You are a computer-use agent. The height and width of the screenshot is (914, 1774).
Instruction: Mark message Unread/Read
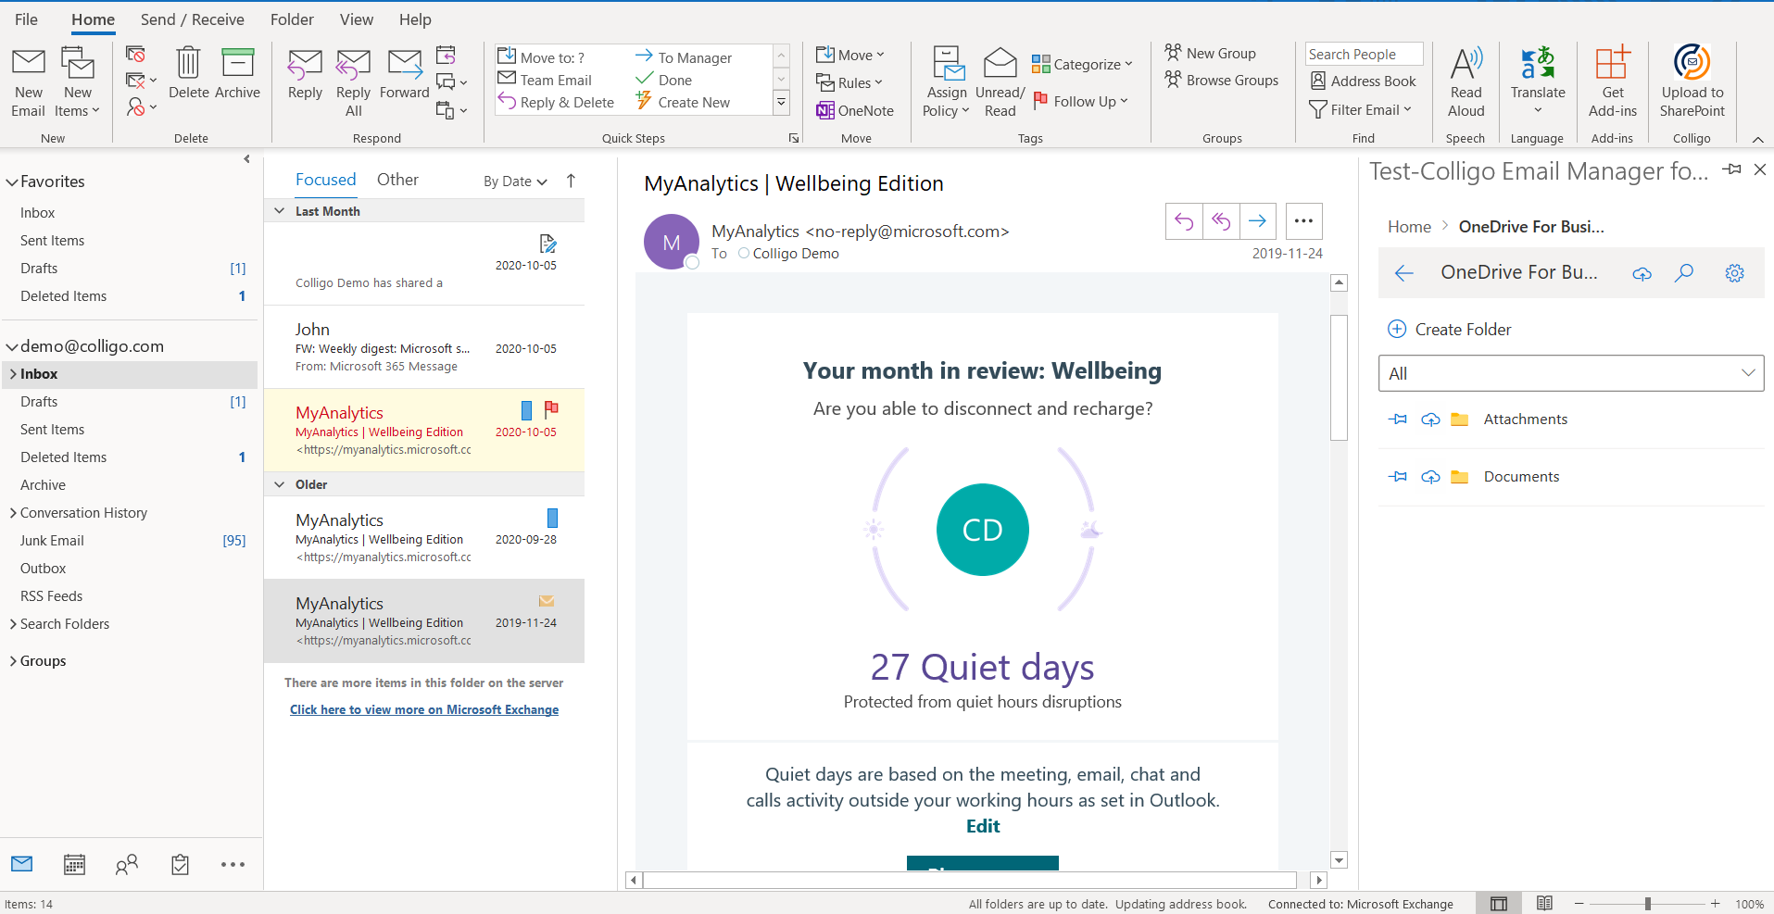pos(1000,82)
